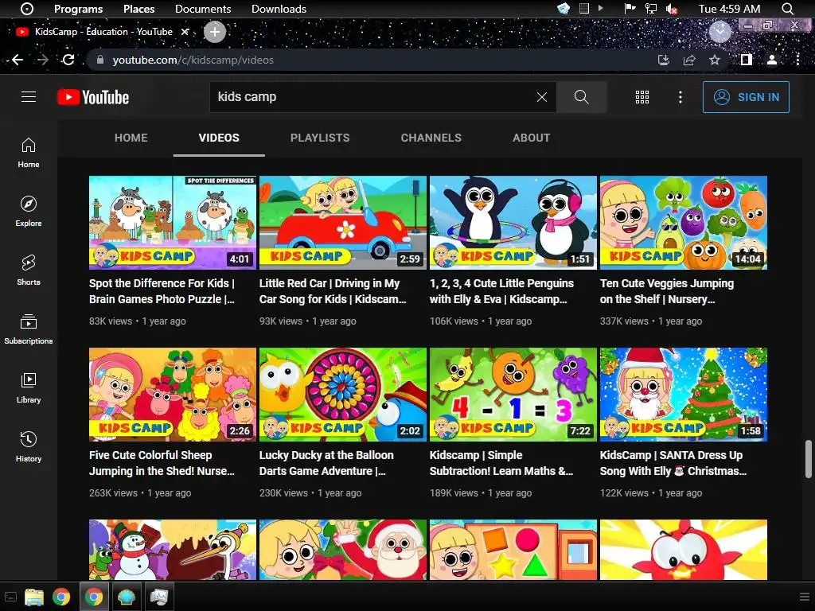
Task: Reload the page
Action: coord(68,60)
